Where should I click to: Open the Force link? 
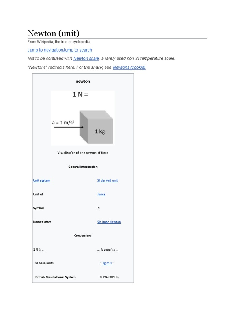[x=101, y=194]
